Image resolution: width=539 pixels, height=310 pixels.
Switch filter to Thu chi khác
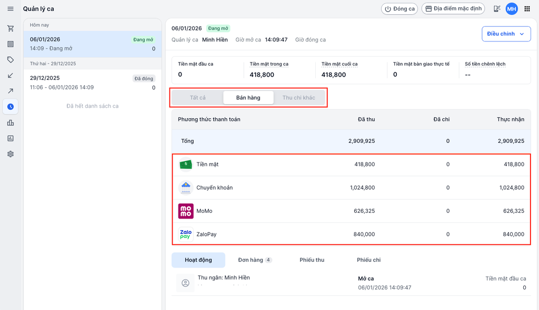tap(298, 98)
